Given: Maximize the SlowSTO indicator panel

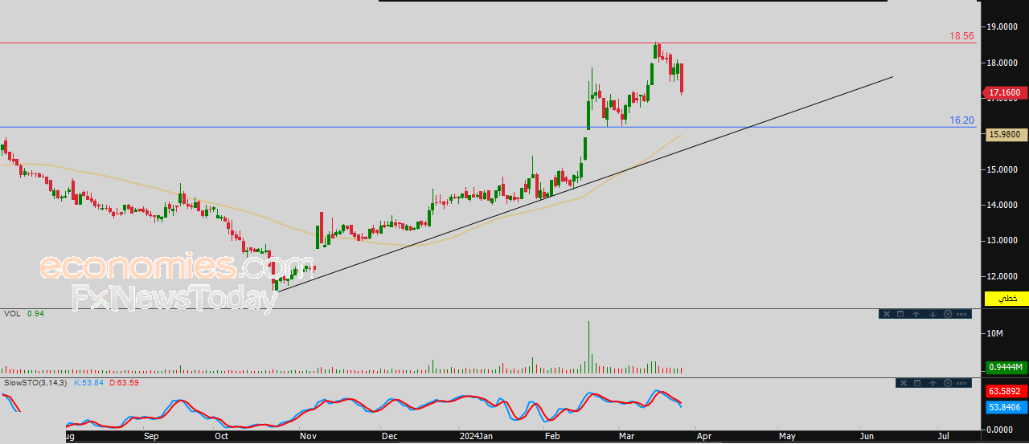Looking at the screenshot, I should coord(917,383).
